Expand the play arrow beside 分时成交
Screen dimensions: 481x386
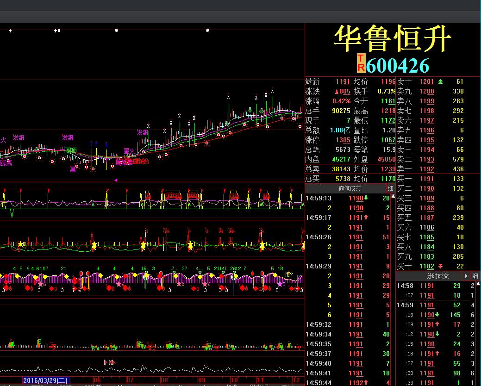pyautogui.click(x=466, y=276)
